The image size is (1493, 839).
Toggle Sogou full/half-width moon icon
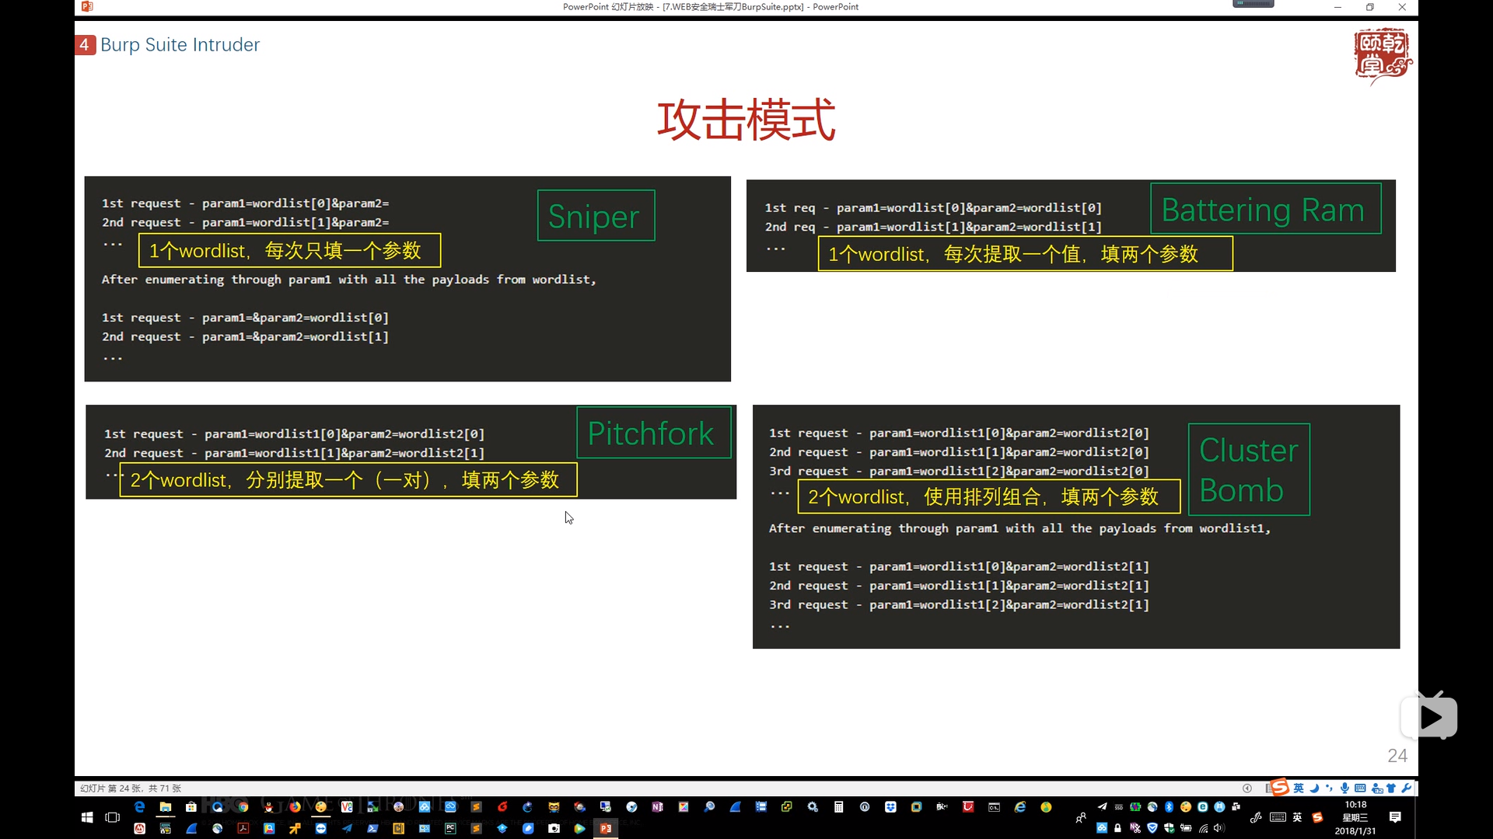(1314, 788)
